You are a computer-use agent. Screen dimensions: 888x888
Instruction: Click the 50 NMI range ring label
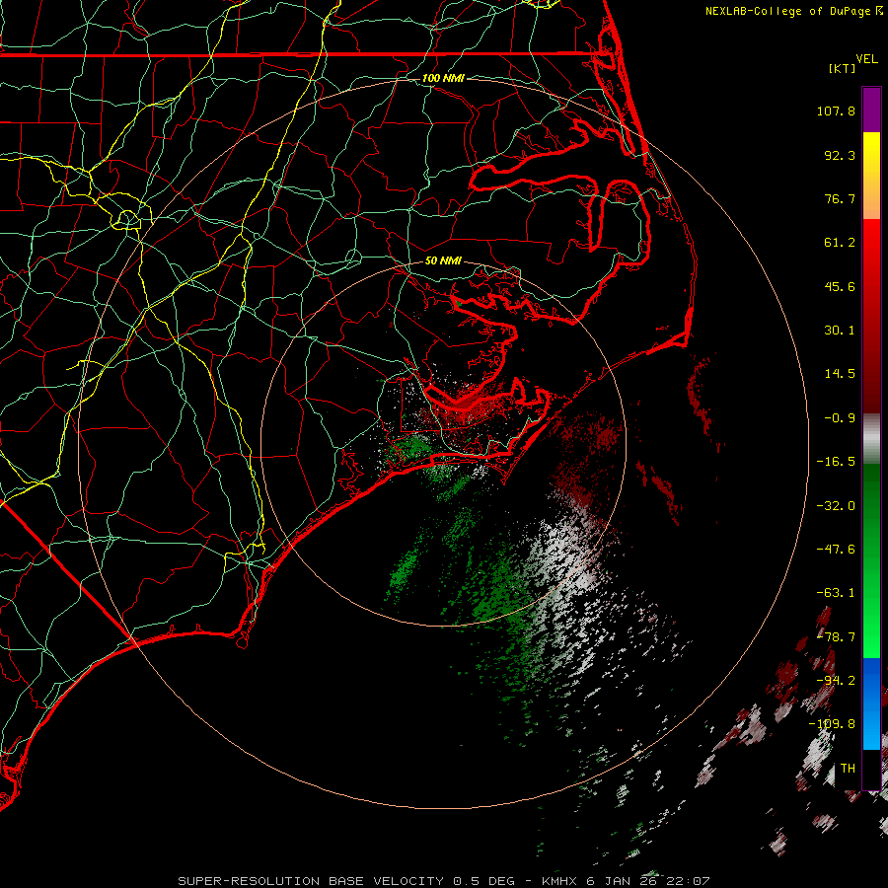[443, 260]
